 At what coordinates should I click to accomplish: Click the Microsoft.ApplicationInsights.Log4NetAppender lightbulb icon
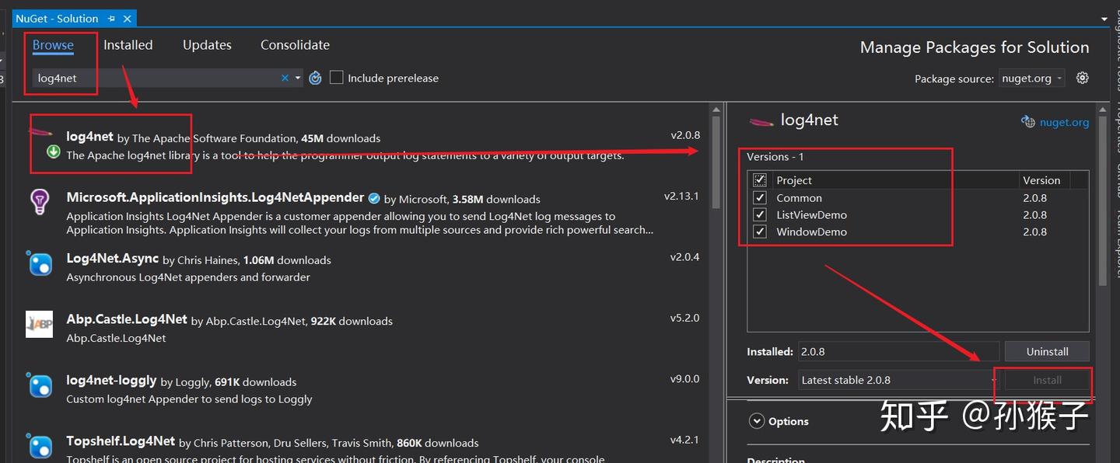pos(40,201)
